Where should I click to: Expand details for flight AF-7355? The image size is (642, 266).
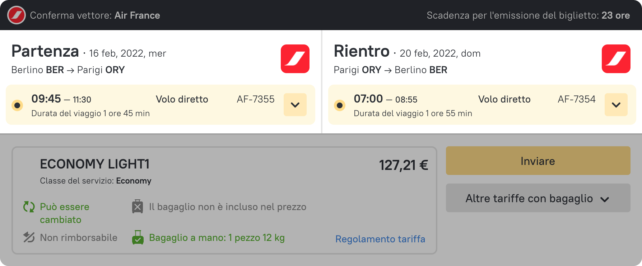tap(295, 105)
